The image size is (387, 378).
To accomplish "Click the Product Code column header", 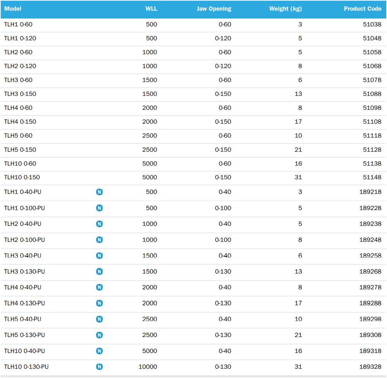I will pos(363,9).
